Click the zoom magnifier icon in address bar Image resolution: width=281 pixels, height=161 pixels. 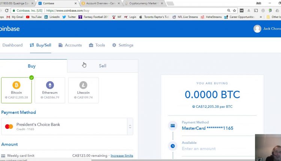coord(229,10)
